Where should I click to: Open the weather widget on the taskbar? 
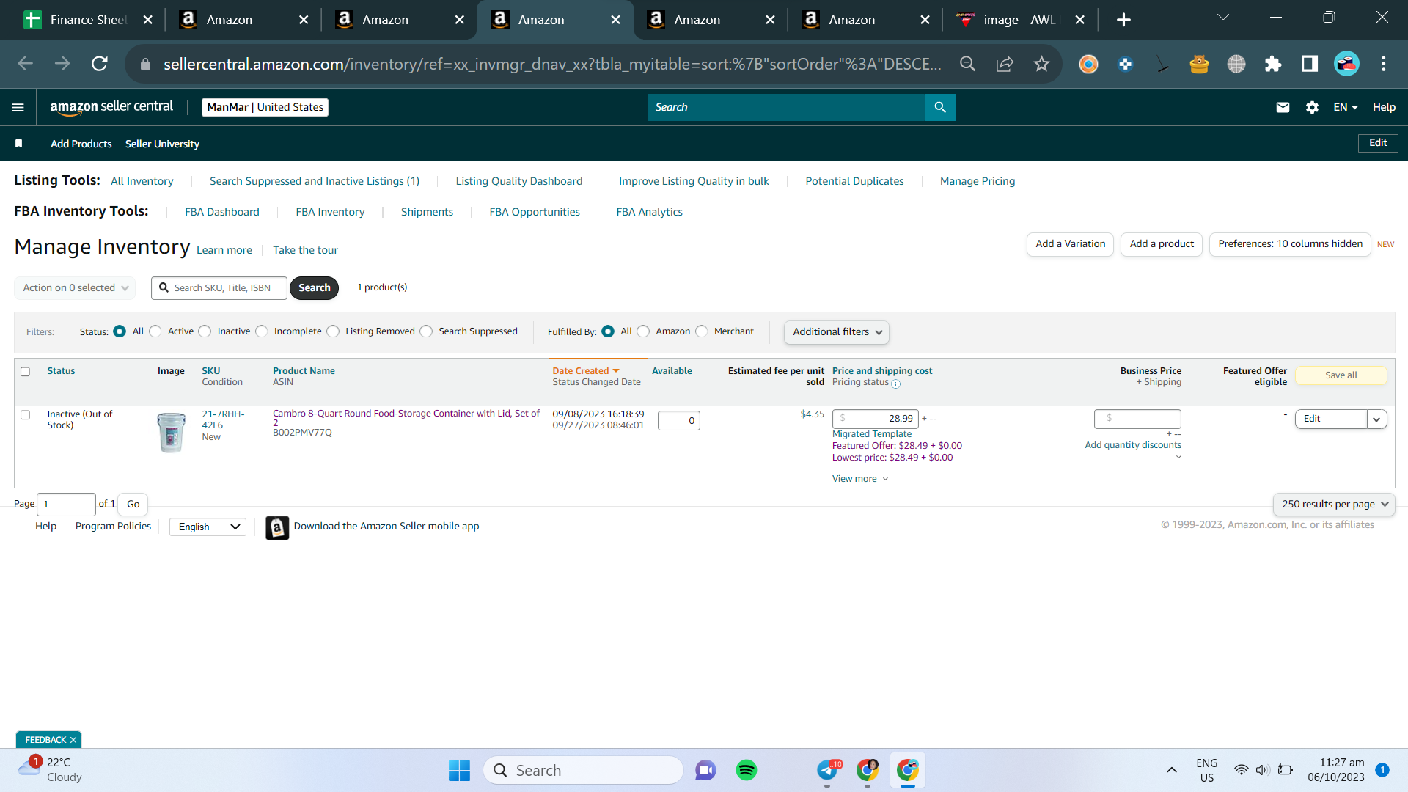pos(51,770)
